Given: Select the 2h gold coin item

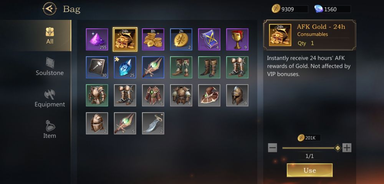Looking at the screenshot, I should (181, 39).
